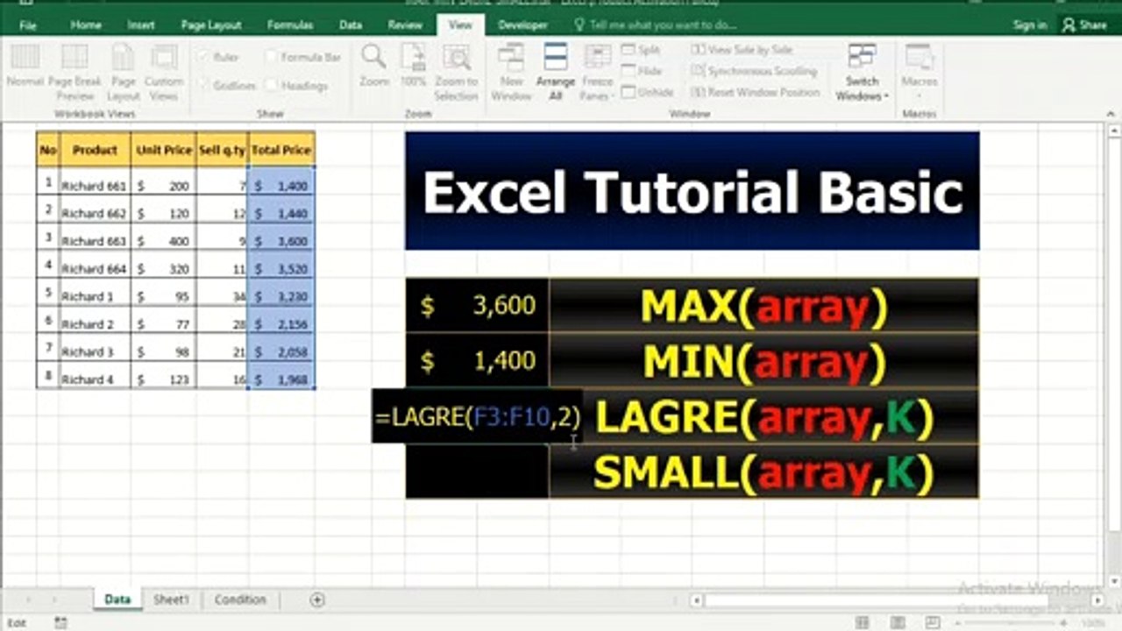The width and height of the screenshot is (1122, 631).
Task: Click the Hide window option
Action: (x=642, y=71)
